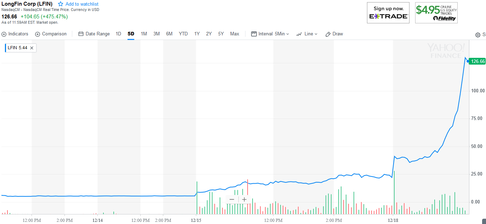Click the blue current-price dot on chart
This screenshot has width=486, height=224.
pos(468,61)
